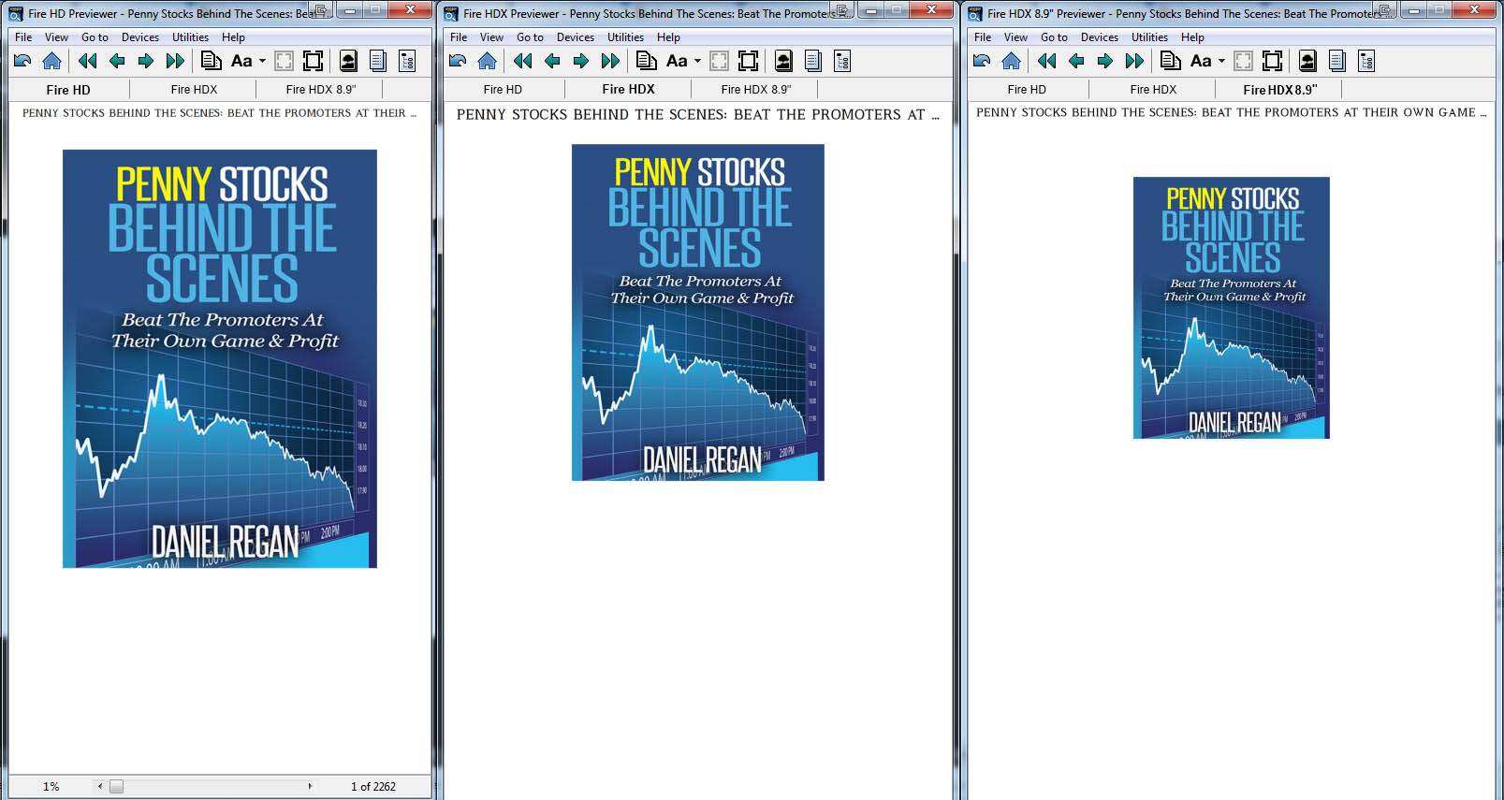Screen dimensions: 1504x800
Task: Open Devices menu in Fire HDX 8.9" Previewer
Action: click(x=1100, y=37)
